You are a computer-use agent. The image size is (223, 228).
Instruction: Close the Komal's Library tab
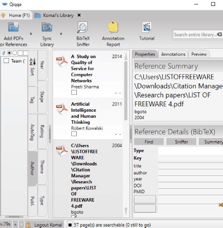[79, 15]
